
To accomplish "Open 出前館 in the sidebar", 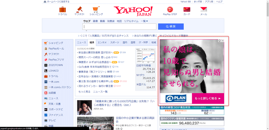I will [x=52, y=93].
